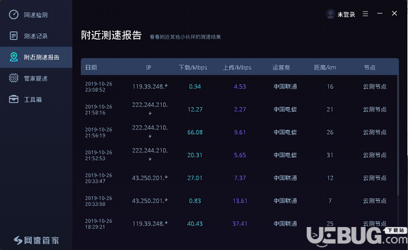Click the distance value 16
Image resolution: width=408 pixels, height=250 pixels.
(x=330, y=87)
